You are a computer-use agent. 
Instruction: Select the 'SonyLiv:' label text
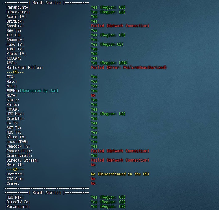coord(15,26)
